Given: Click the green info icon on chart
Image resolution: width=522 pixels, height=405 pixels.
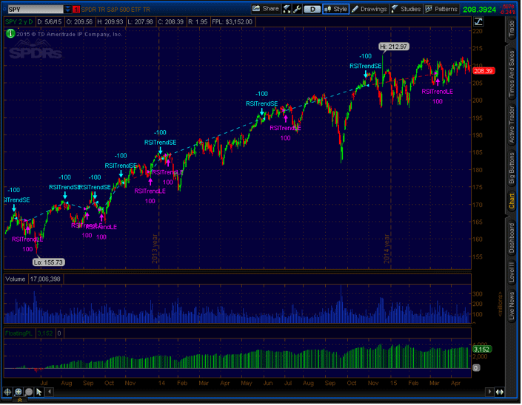Looking at the screenshot, I should (x=10, y=33).
